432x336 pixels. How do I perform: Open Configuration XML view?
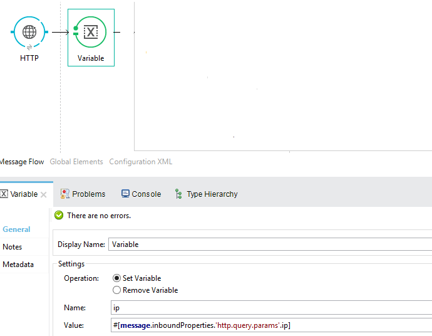pos(140,162)
